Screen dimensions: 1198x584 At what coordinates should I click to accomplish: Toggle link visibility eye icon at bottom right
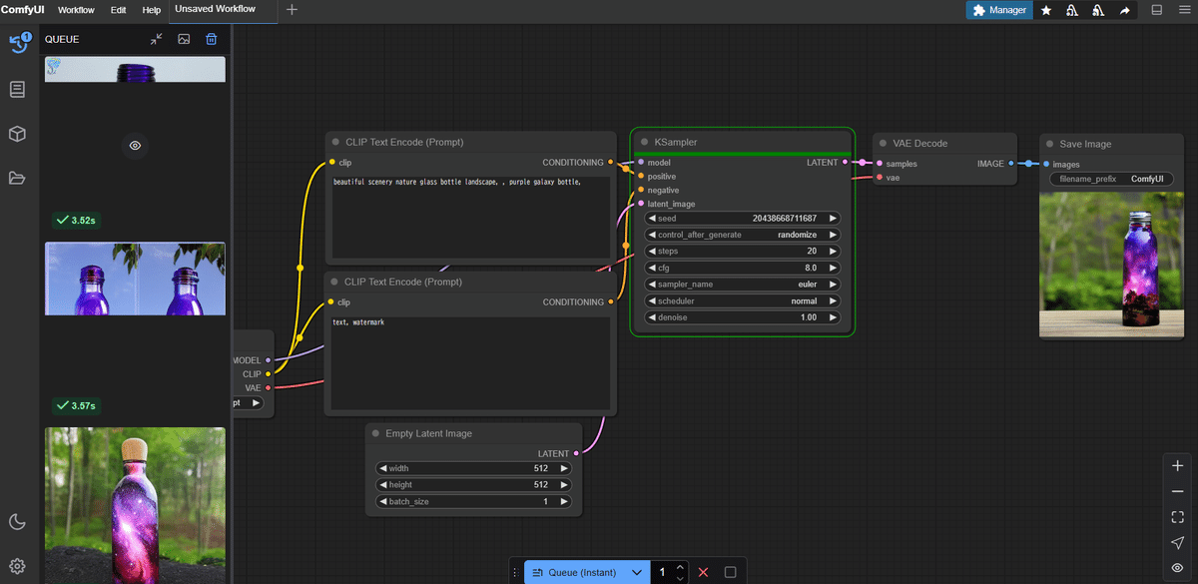(1178, 568)
